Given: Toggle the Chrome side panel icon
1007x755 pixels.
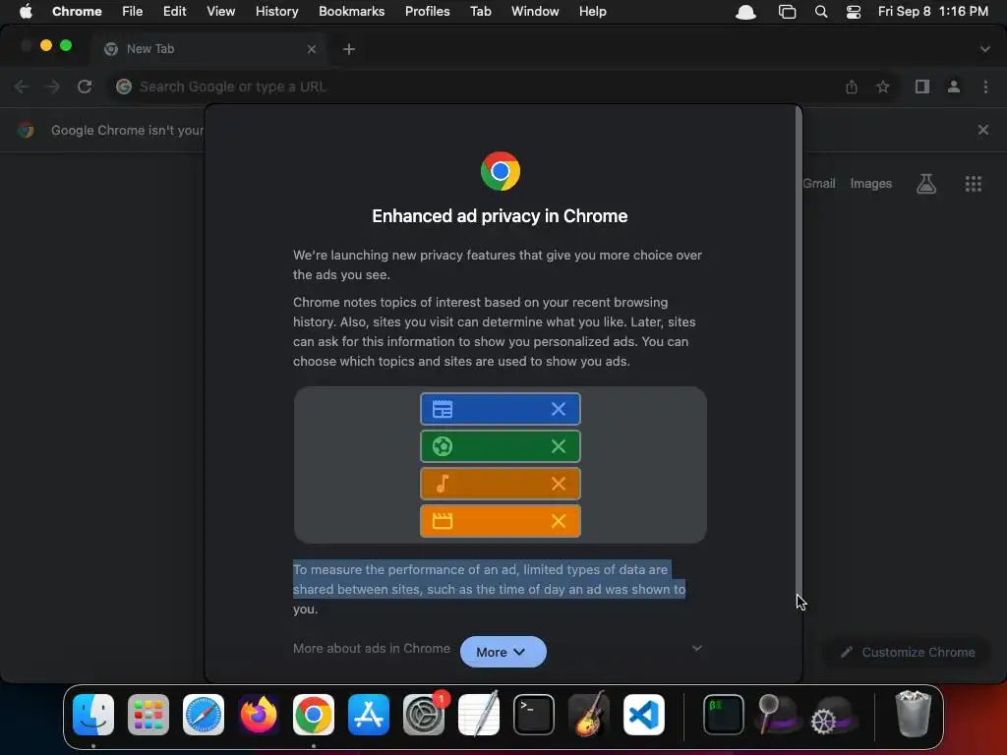Looking at the screenshot, I should [922, 87].
